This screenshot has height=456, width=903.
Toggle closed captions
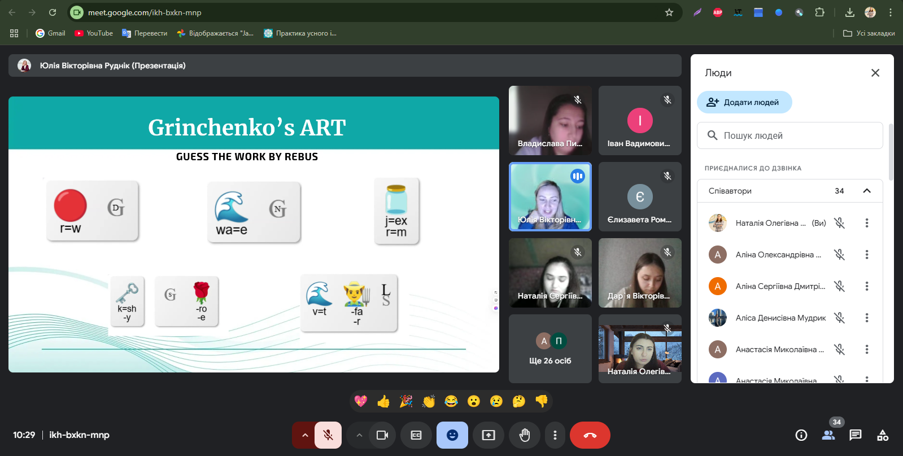point(416,435)
